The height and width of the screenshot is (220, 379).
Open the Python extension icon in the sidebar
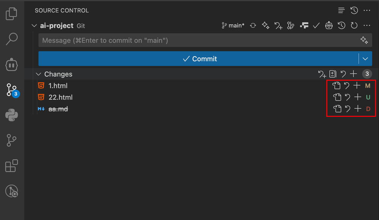point(11,115)
